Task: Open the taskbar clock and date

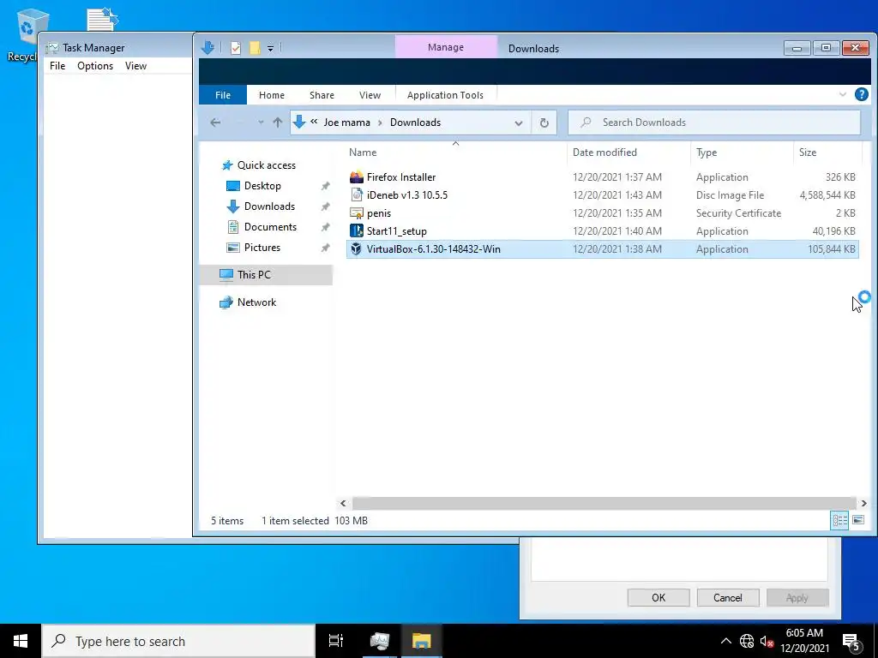Action: click(x=804, y=641)
